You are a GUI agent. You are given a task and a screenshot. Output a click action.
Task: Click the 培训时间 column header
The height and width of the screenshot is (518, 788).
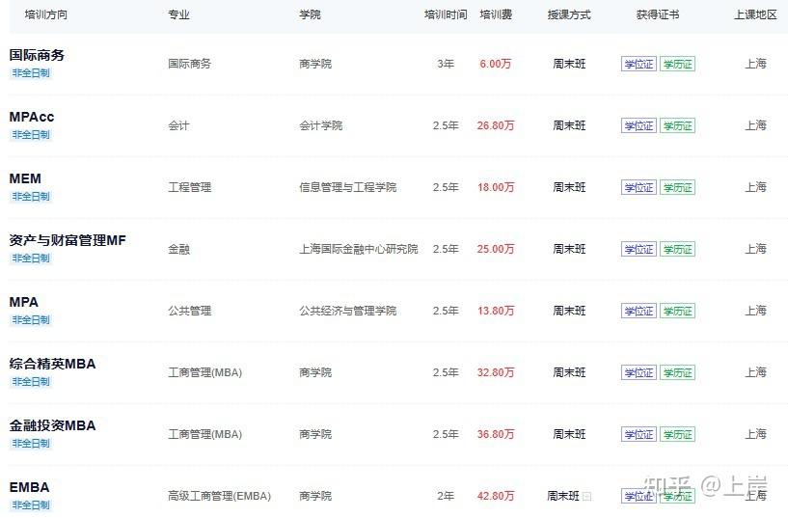click(x=446, y=14)
